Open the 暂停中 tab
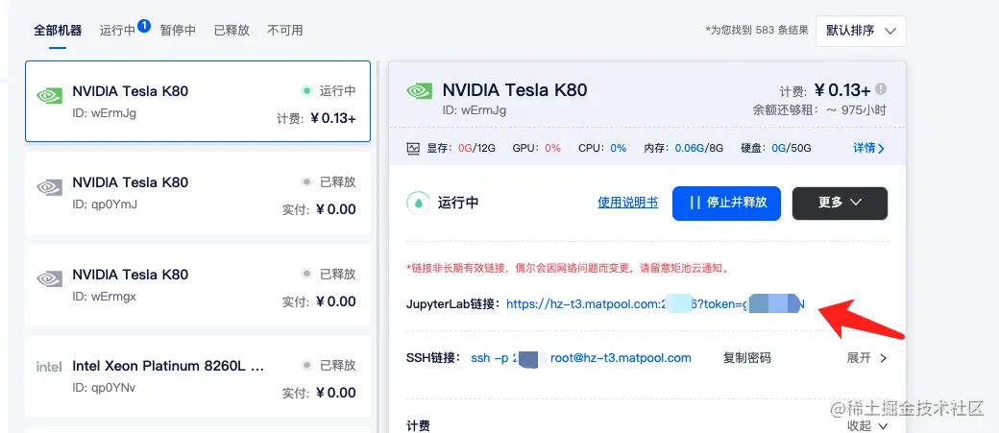The width and height of the screenshot is (999, 433). [x=178, y=30]
